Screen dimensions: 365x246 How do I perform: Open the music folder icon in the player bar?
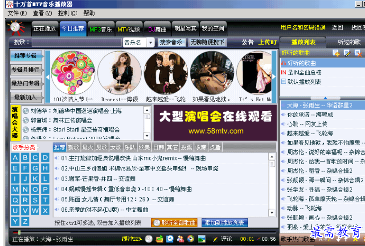pyautogui.click(x=160, y=239)
